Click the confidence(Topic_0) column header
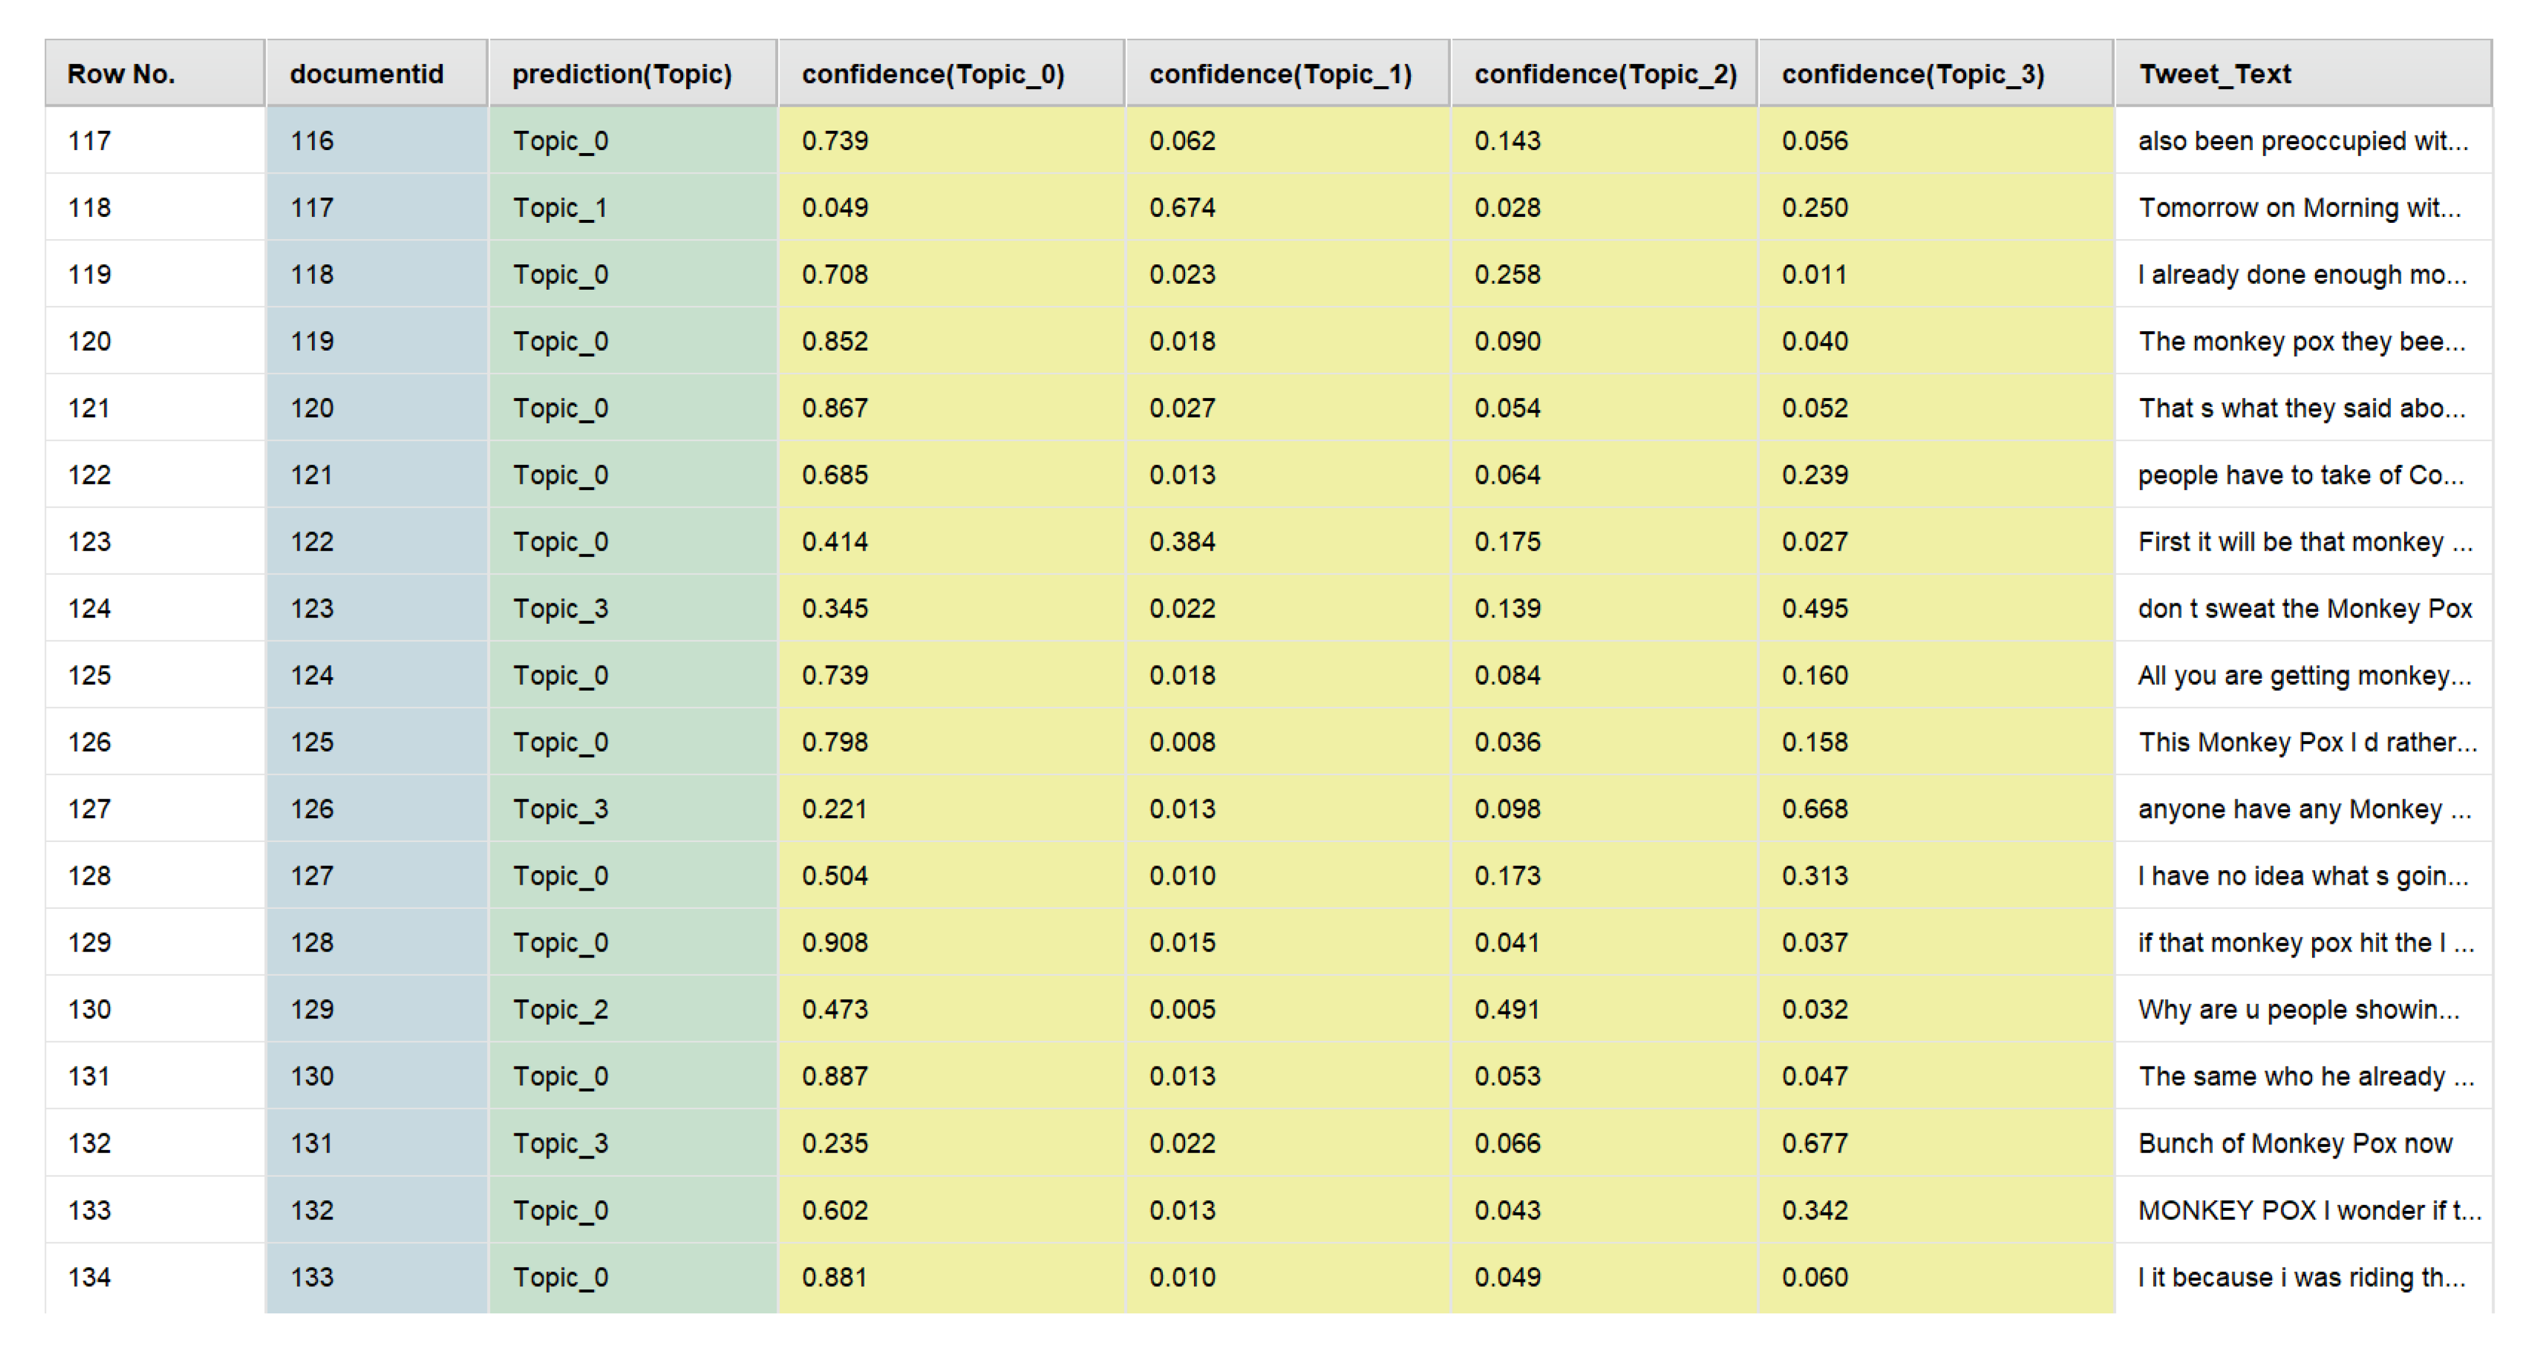Viewport: 2525px width, 1348px height. click(x=932, y=73)
